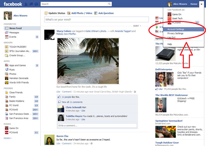
Task: Click Alex Wawro sidebar profile picture
Action: pyautogui.click(x=8, y=16)
